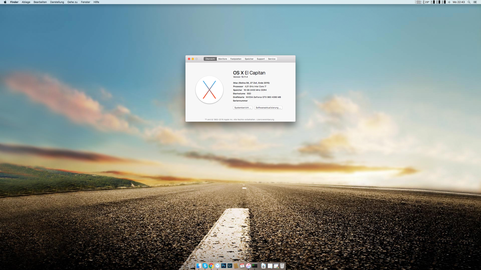Open the Fenster menu

tap(85, 2)
